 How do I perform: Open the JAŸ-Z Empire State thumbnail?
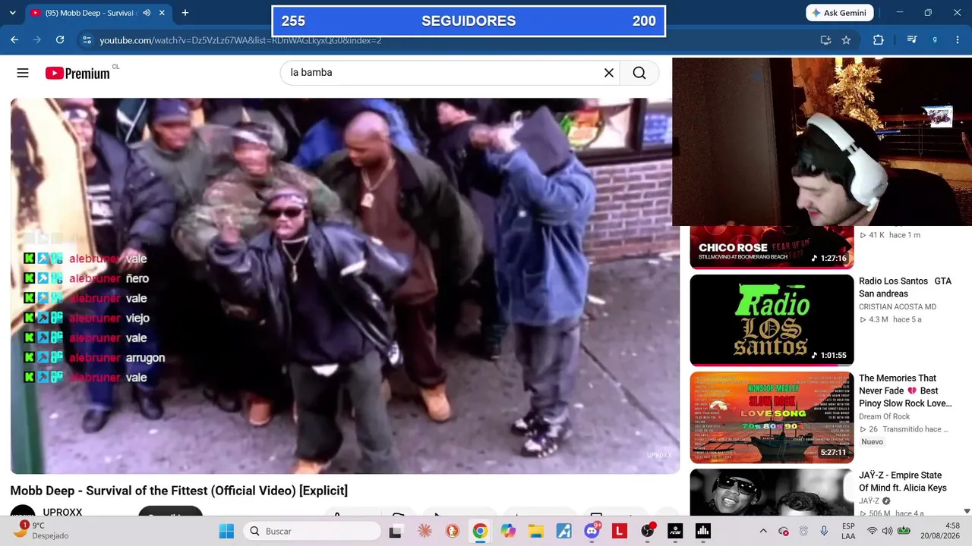[x=772, y=492]
